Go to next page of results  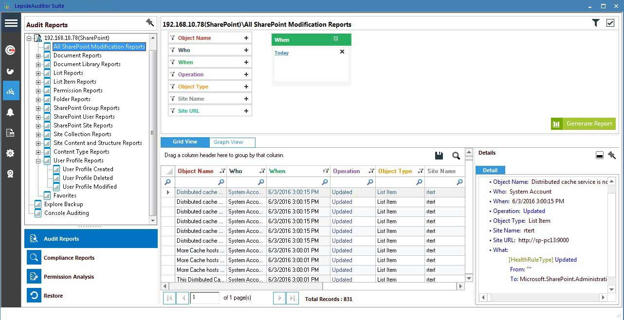[279, 298]
